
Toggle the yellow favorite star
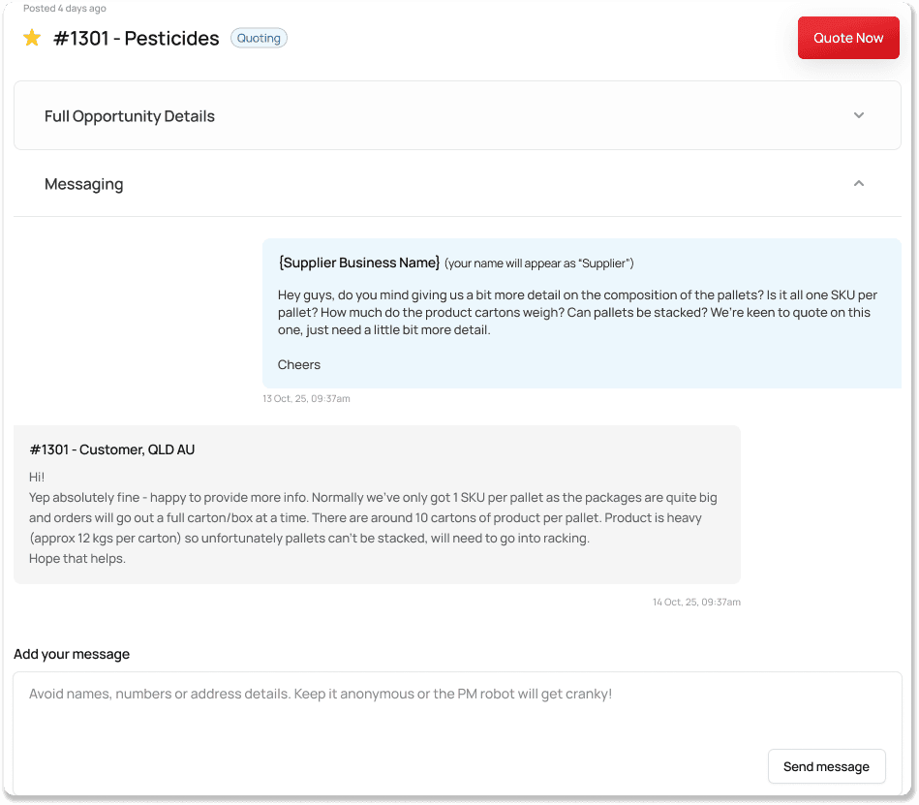pyautogui.click(x=32, y=38)
